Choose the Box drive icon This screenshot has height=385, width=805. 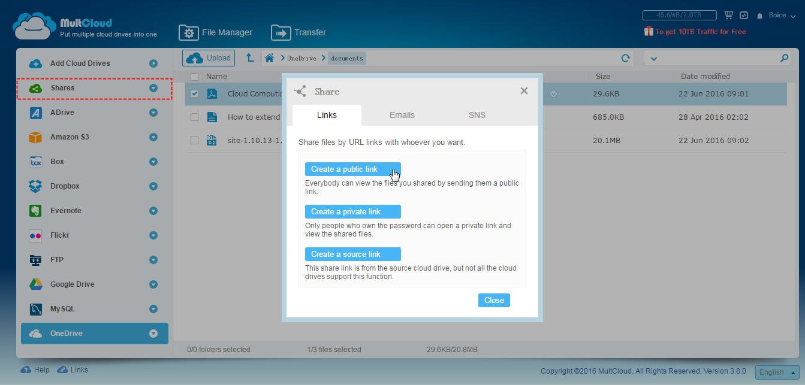[35, 162]
